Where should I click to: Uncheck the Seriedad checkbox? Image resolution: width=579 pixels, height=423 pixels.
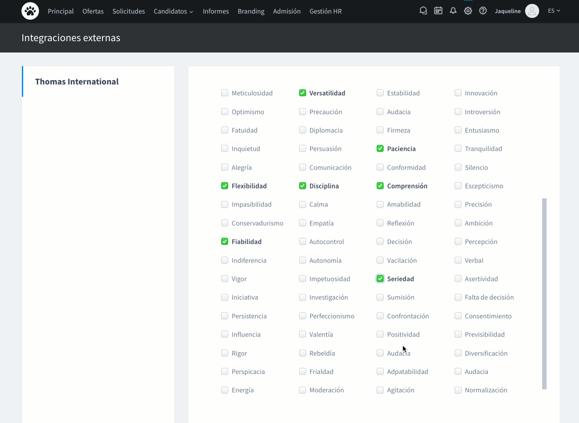380,279
